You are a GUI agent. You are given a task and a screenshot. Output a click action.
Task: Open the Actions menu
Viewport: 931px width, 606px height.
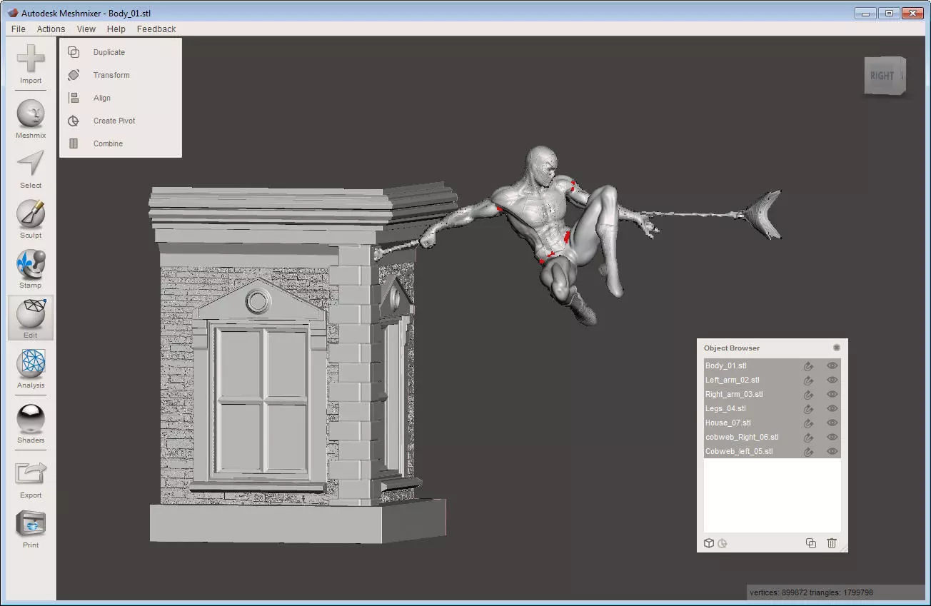coord(51,29)
